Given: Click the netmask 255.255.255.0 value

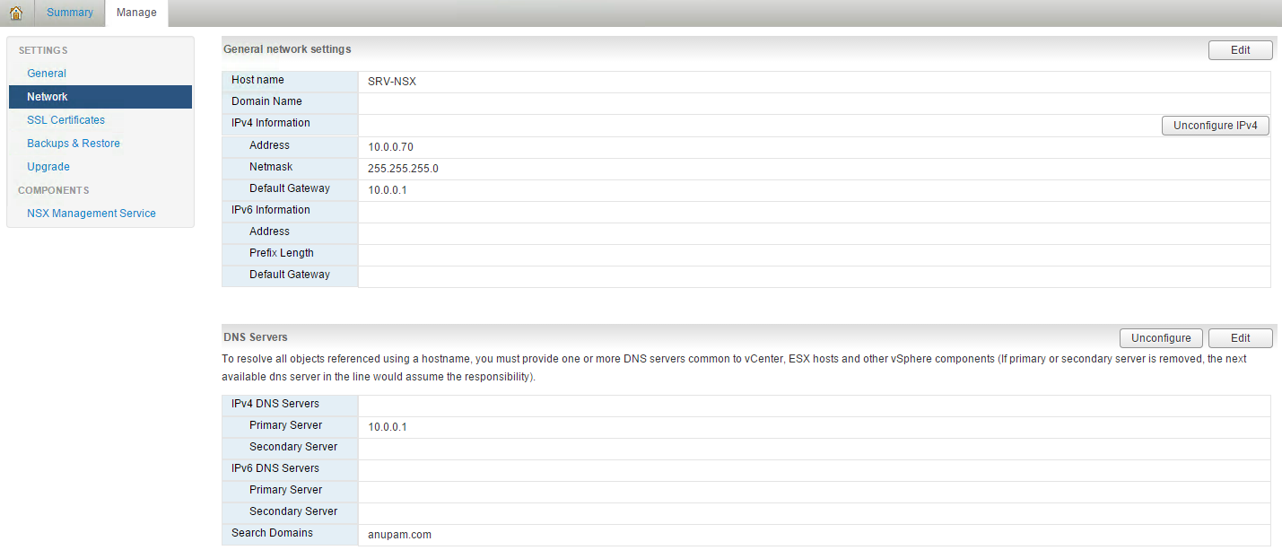Looking at the screenshot, I should (x=403, y=169).
